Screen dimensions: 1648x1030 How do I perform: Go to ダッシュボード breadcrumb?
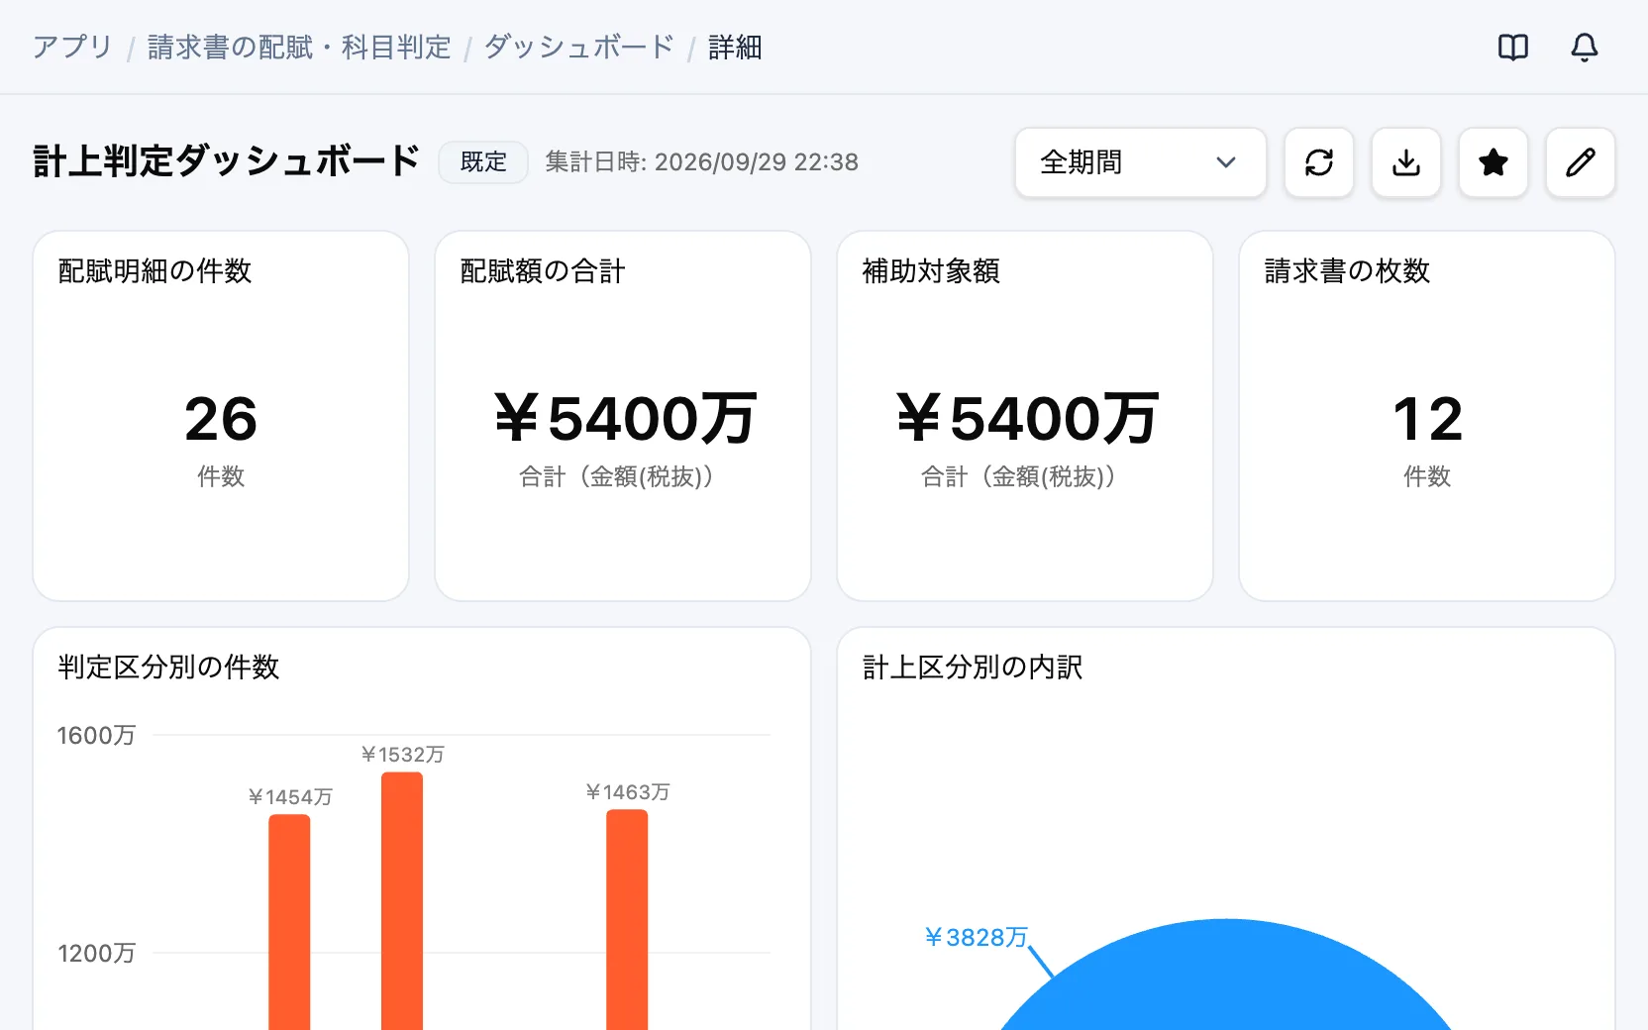(579, 48)
